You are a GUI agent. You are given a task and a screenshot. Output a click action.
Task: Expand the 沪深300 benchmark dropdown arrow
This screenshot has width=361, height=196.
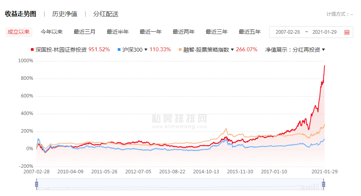(x=146, y=50)
